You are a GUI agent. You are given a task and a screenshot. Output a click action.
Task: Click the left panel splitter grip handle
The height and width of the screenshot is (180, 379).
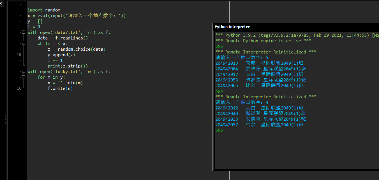5,119
